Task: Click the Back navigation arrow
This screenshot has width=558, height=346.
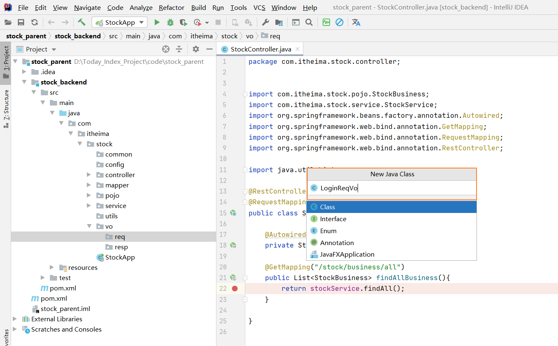Action: (51, 22)
